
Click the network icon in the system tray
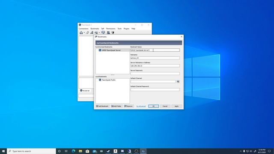tap(247, 151)
